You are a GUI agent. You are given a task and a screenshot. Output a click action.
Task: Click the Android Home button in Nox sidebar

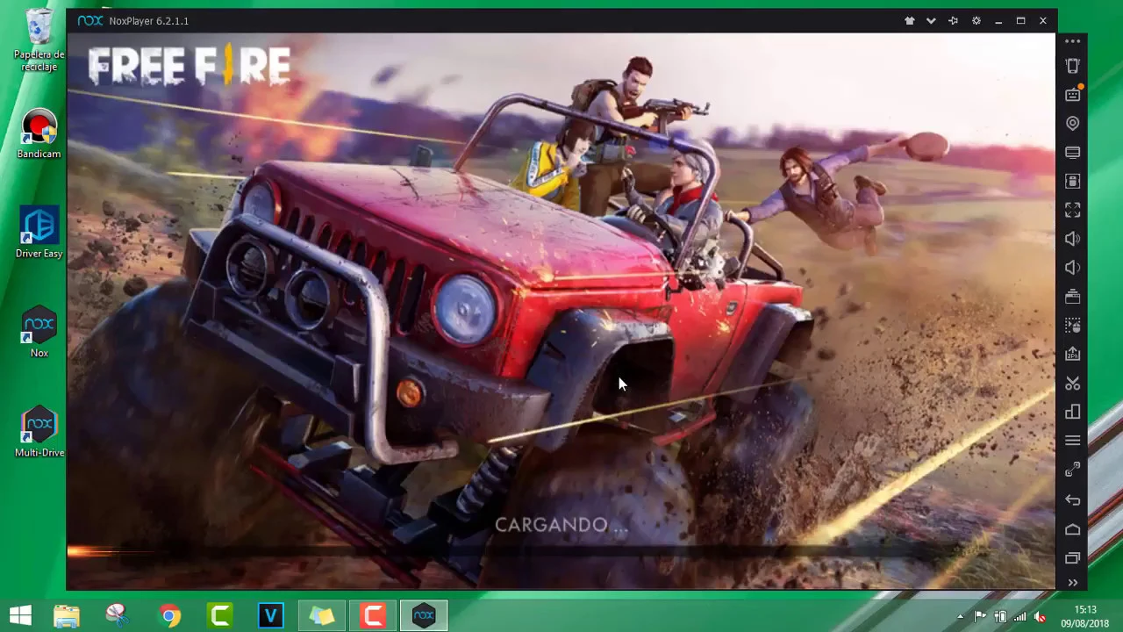pyautogui.click(x=1072, y=529)
